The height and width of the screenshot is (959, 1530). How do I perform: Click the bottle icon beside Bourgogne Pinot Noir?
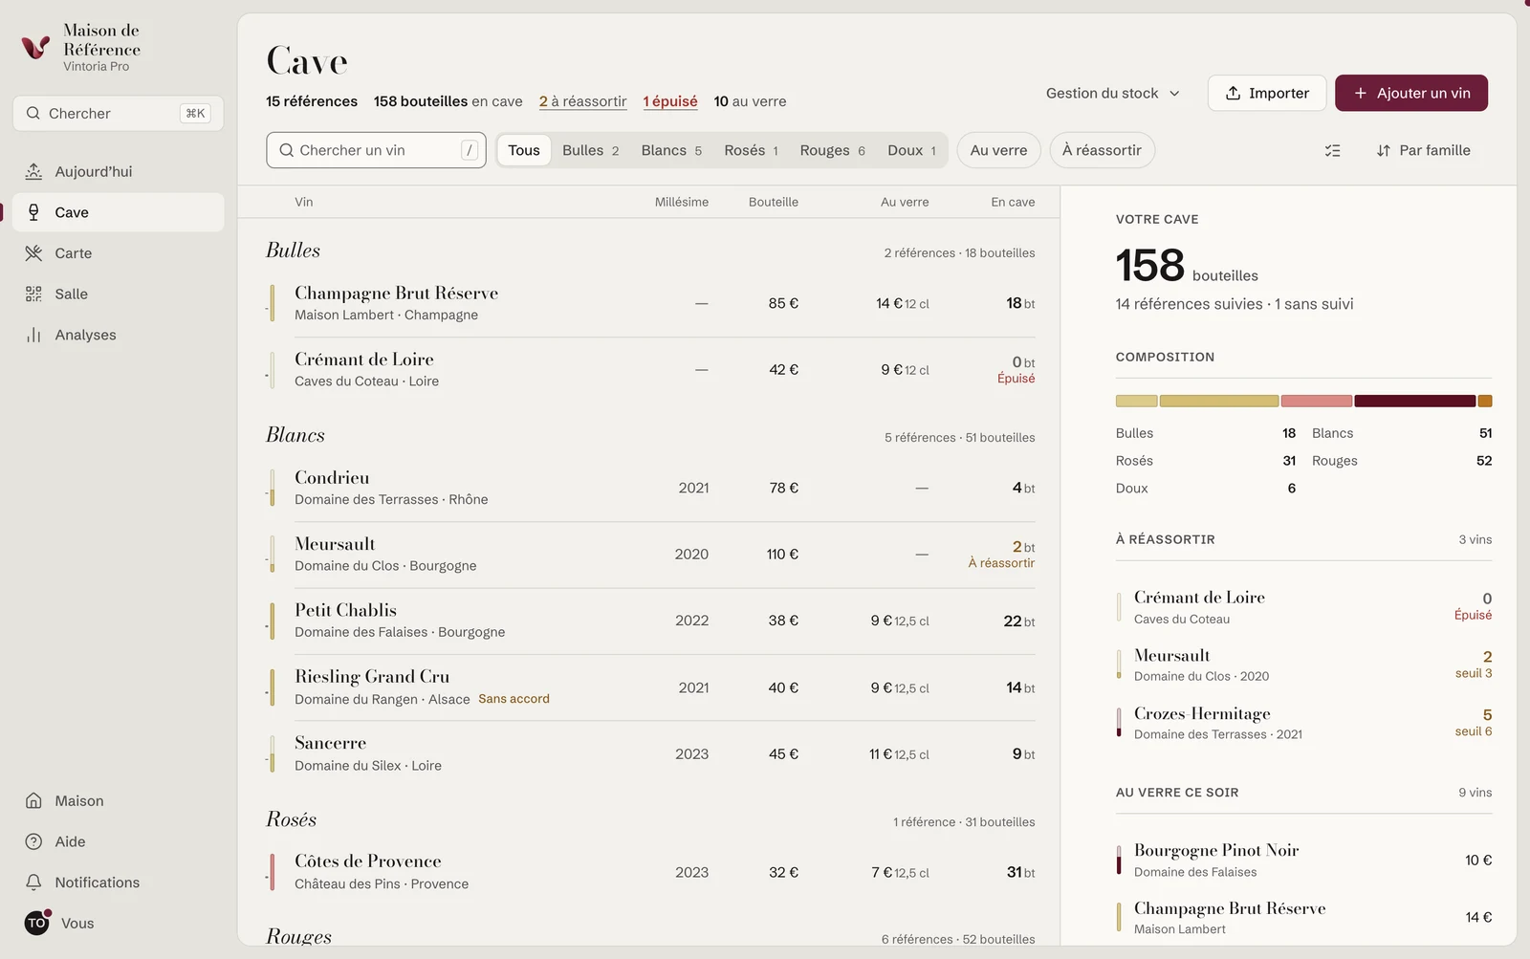(x=1119, y=860)
